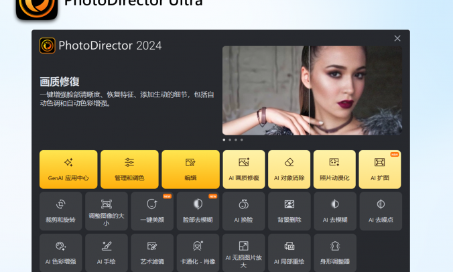This screenshot has width=453, height=272.
Task: Click the PhotoDirector 2024 logo icon
Action: pos(48,46)
